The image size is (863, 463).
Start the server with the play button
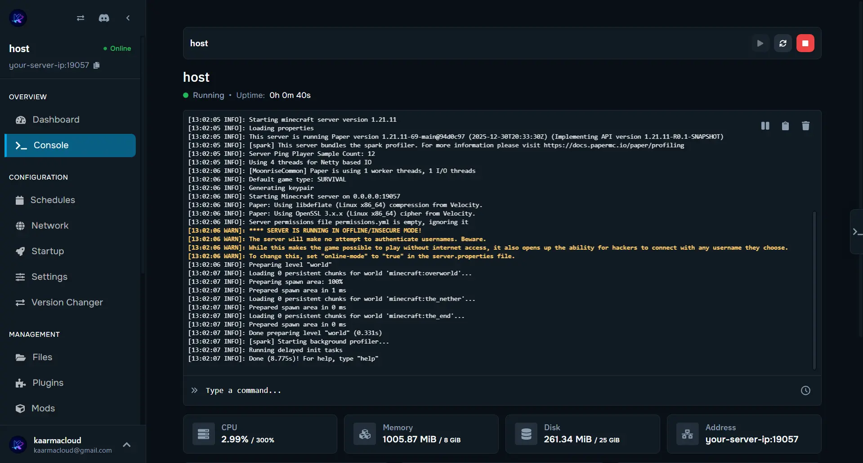[760, 43]
